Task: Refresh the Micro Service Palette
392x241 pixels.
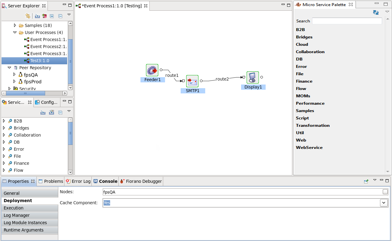Action: click(x=376, y=13)
